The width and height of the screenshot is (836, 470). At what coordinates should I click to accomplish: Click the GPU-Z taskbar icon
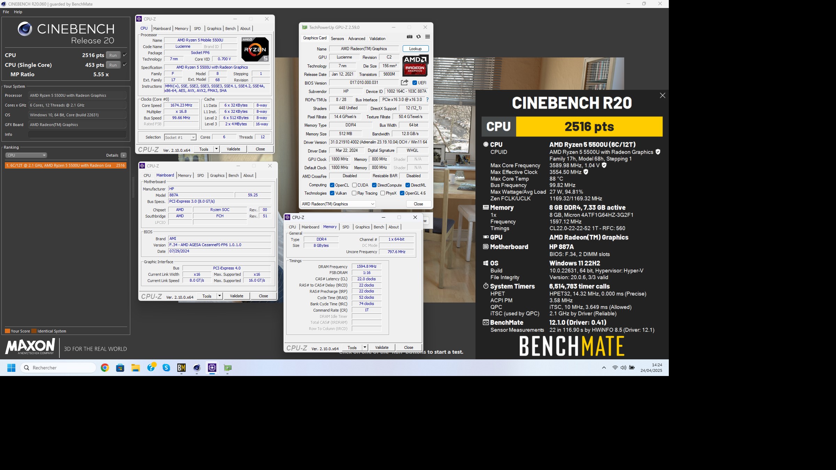point(227,368)
